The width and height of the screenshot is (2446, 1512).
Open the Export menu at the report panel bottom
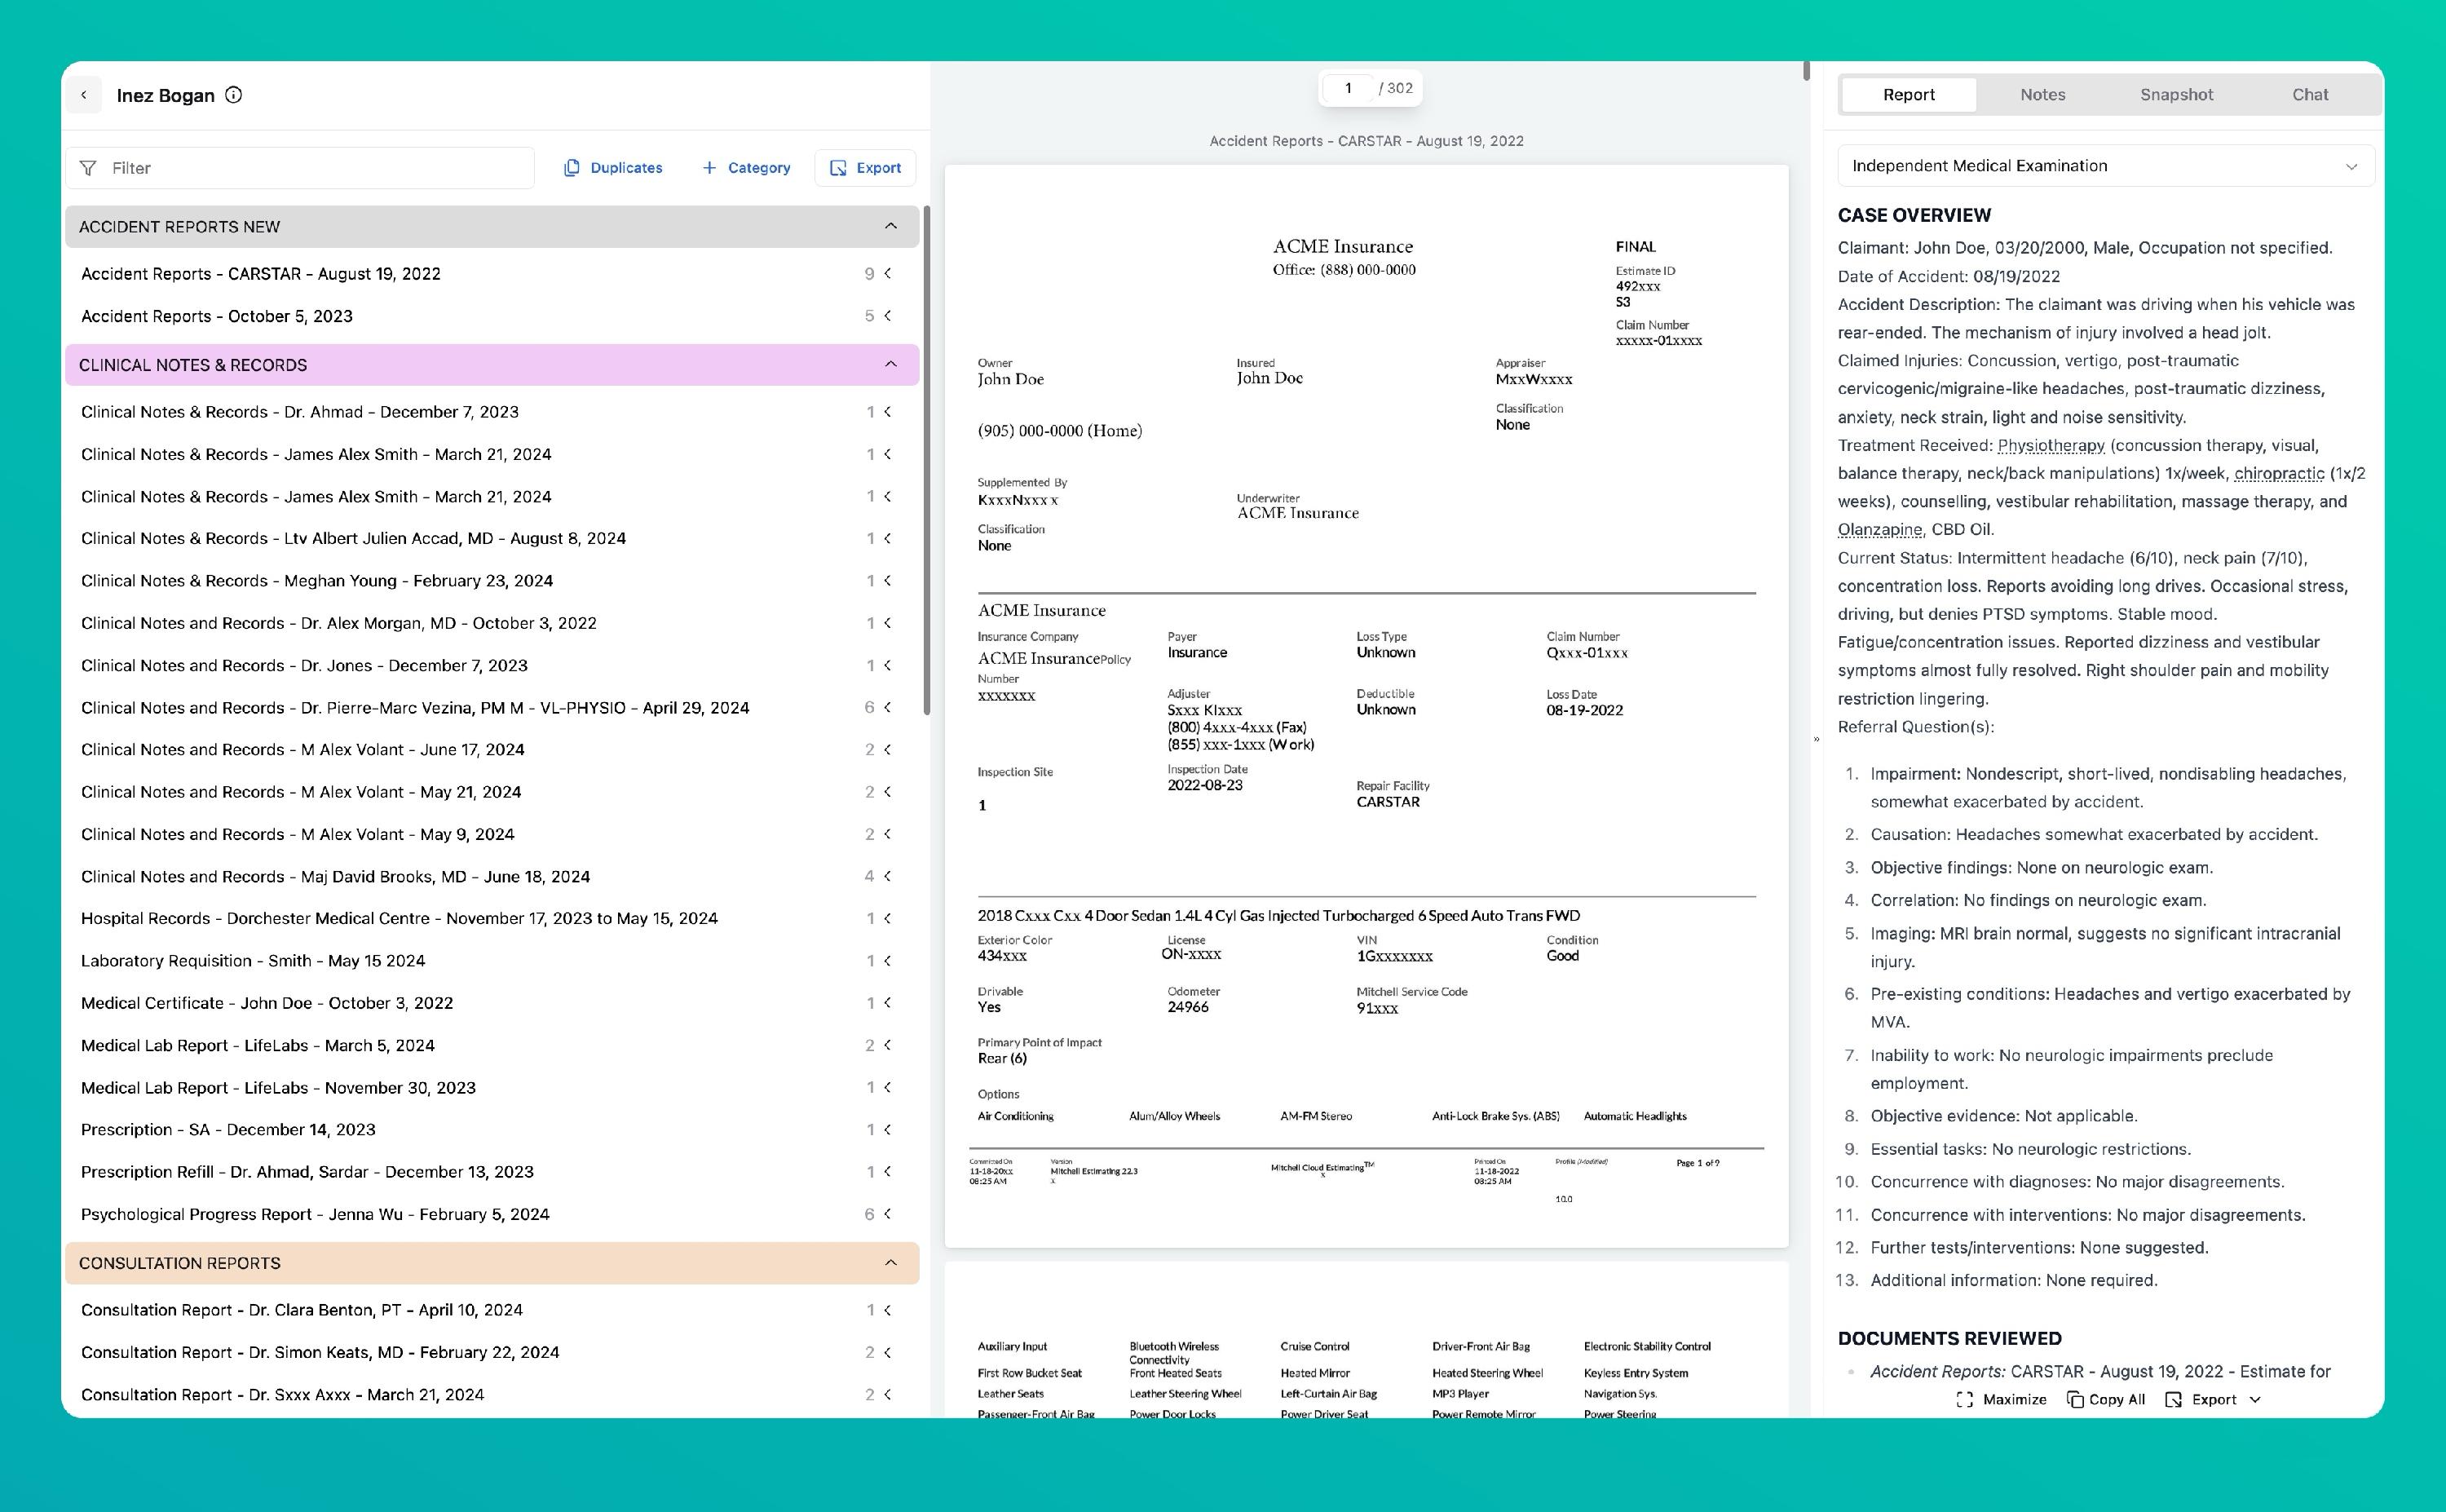coord(2212,1399)
